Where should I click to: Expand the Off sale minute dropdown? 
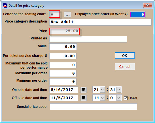(x=119, y=98)
